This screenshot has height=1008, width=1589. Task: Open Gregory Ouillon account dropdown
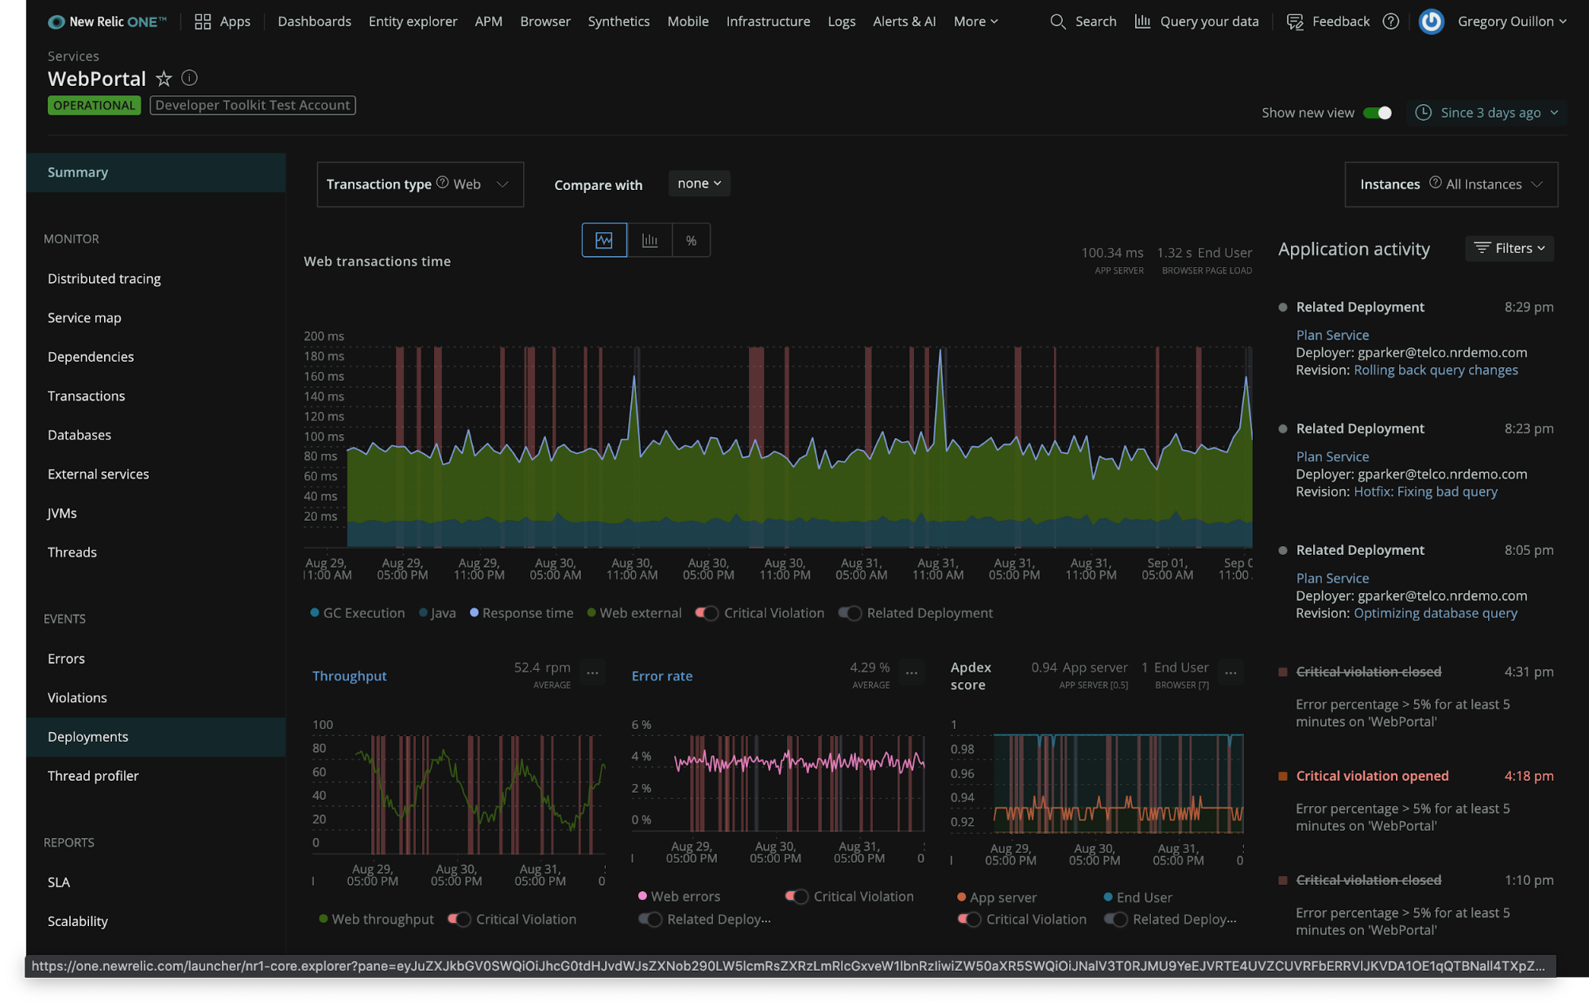click(1512, 21)
